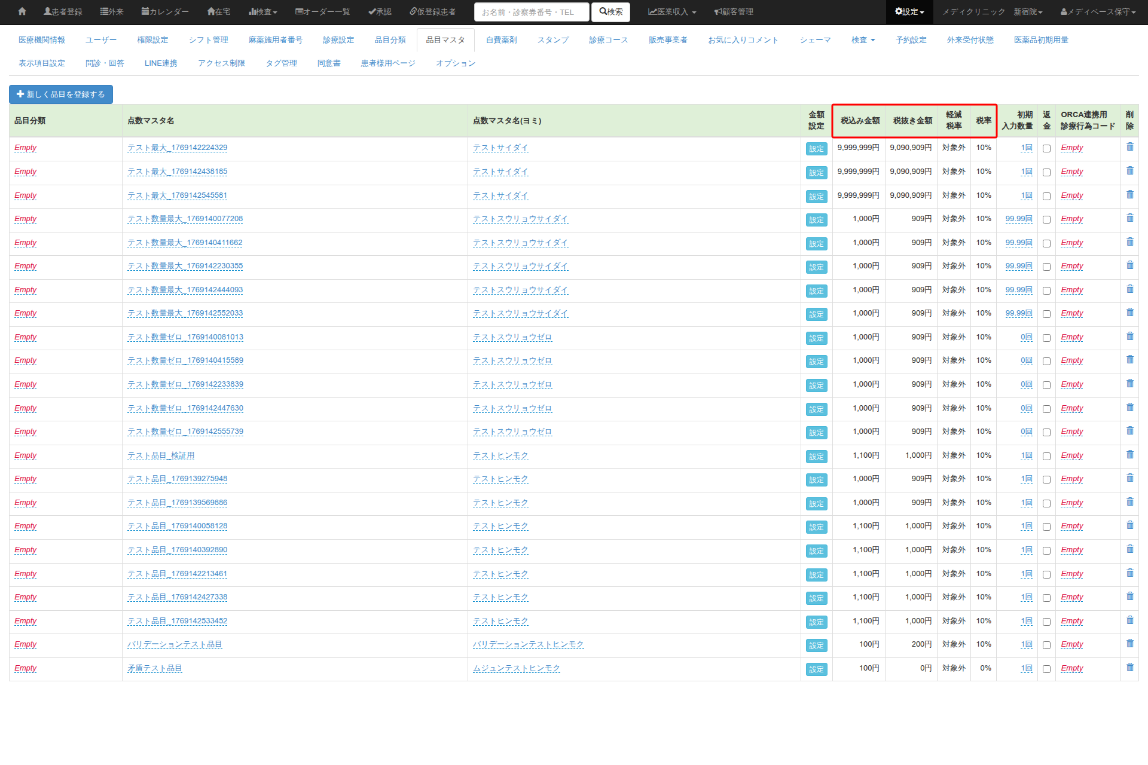This screenshot has width=1148, height=765.
Task: Focus the patient name search field
Action: click(531, 12)
